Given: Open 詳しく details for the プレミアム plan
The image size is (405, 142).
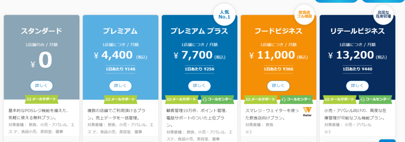Looking at the screenshot, I should point(120,86).
